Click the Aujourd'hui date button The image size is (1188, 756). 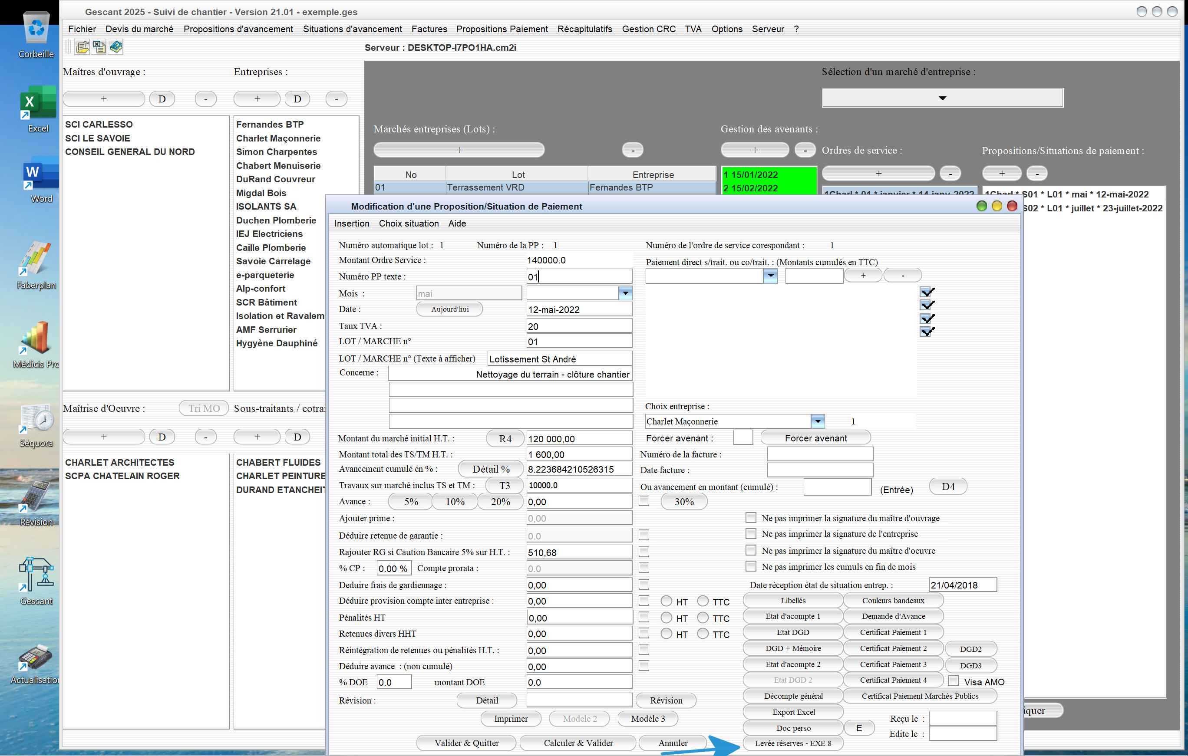tap(449, 309)
